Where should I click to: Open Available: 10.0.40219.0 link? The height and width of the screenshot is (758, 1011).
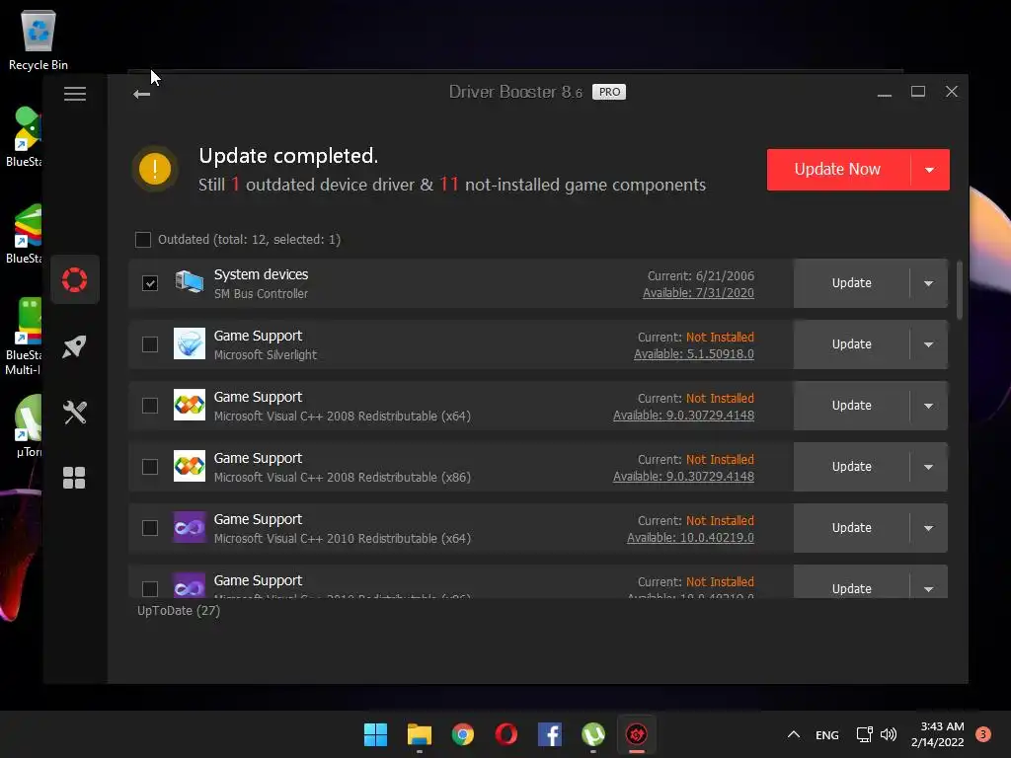[690, 538]
